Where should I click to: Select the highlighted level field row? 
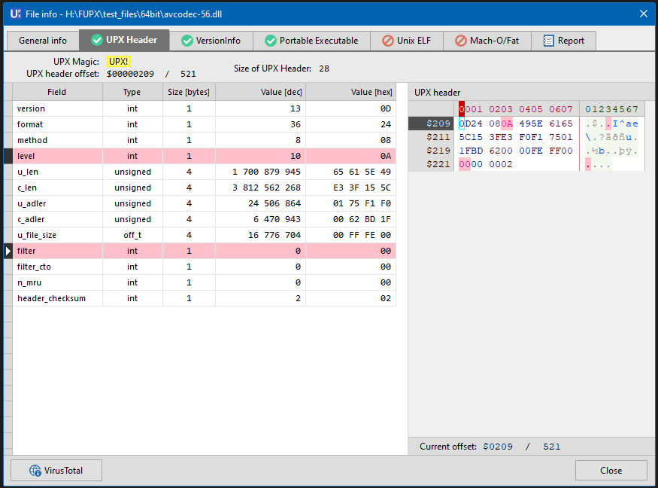[204, 156]
